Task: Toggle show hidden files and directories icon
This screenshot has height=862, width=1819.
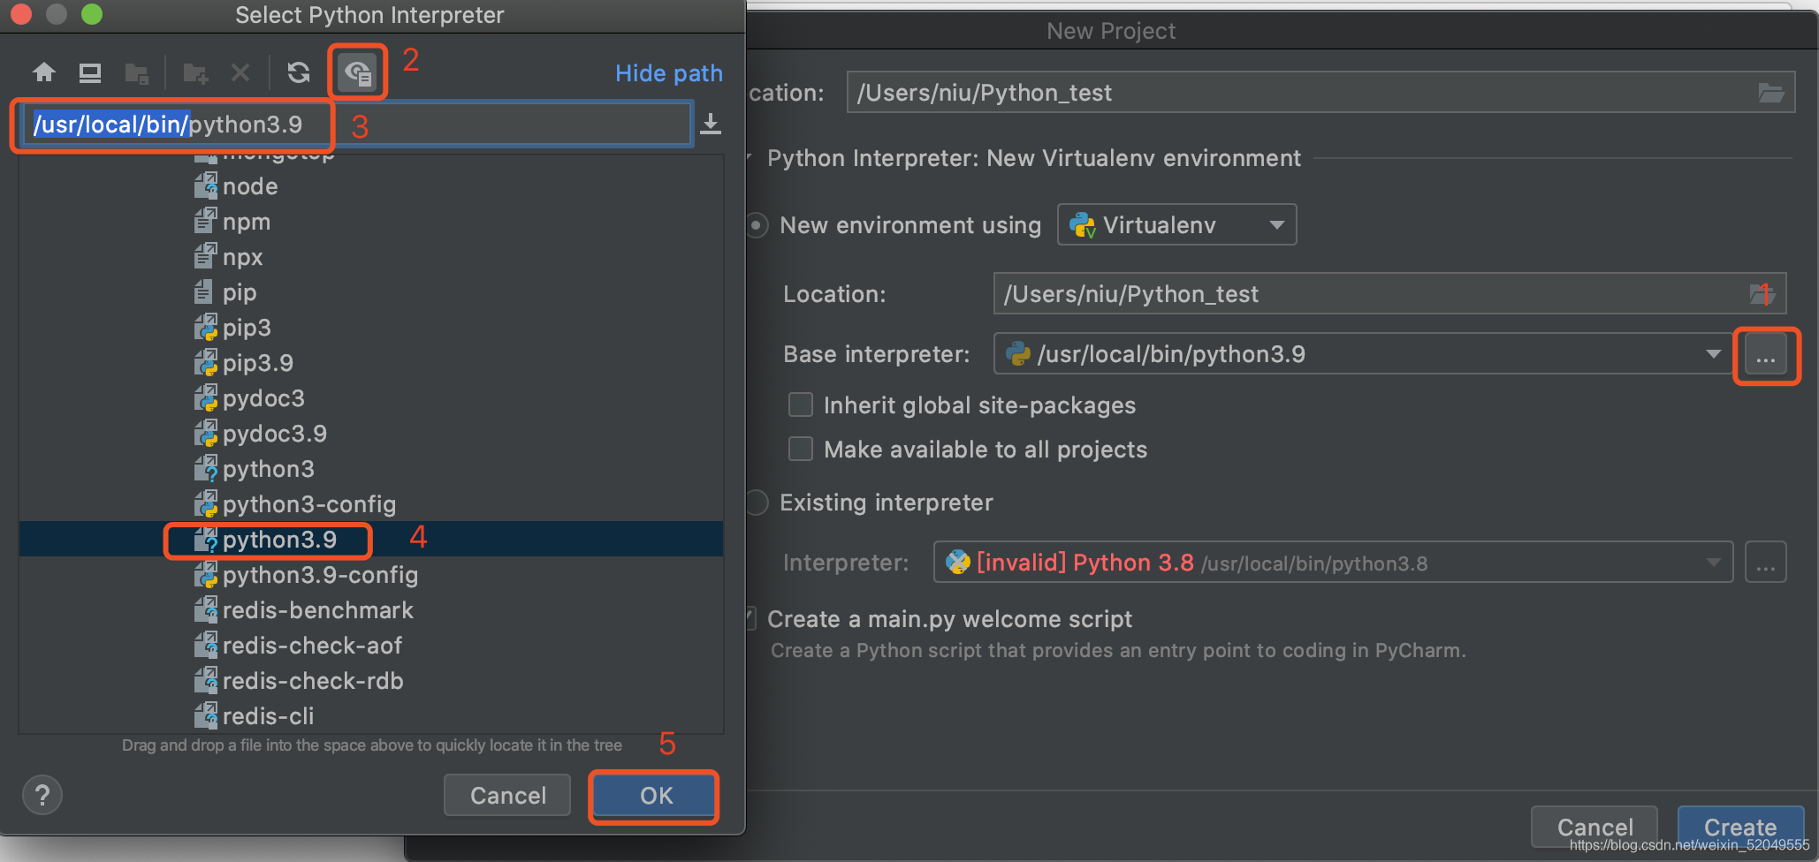Action: point(358,72)
